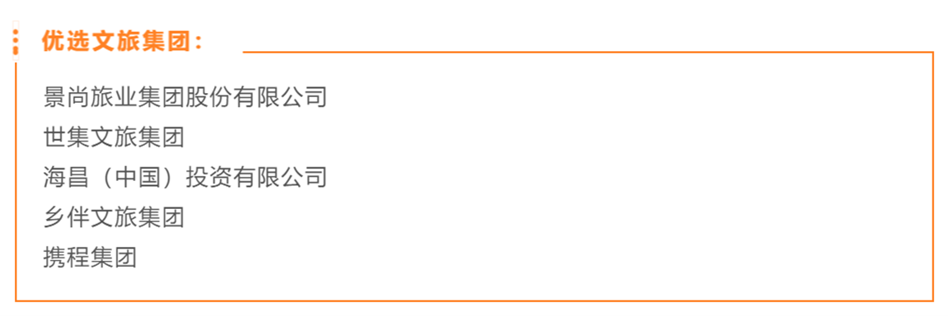Image resolution: width=948 pixels, height=316 pixels.
Task: Open 携程集团 entry
Action: click(90, 258)
